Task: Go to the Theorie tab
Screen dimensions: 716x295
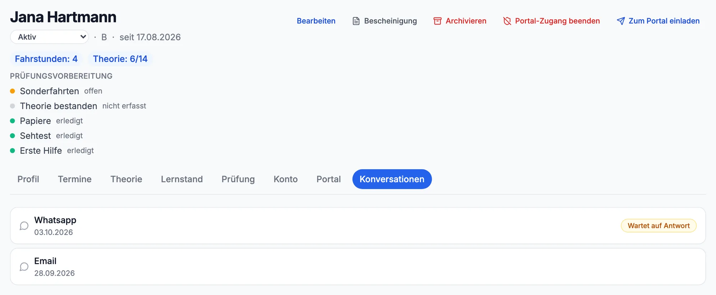Action: tap(126, 179)
